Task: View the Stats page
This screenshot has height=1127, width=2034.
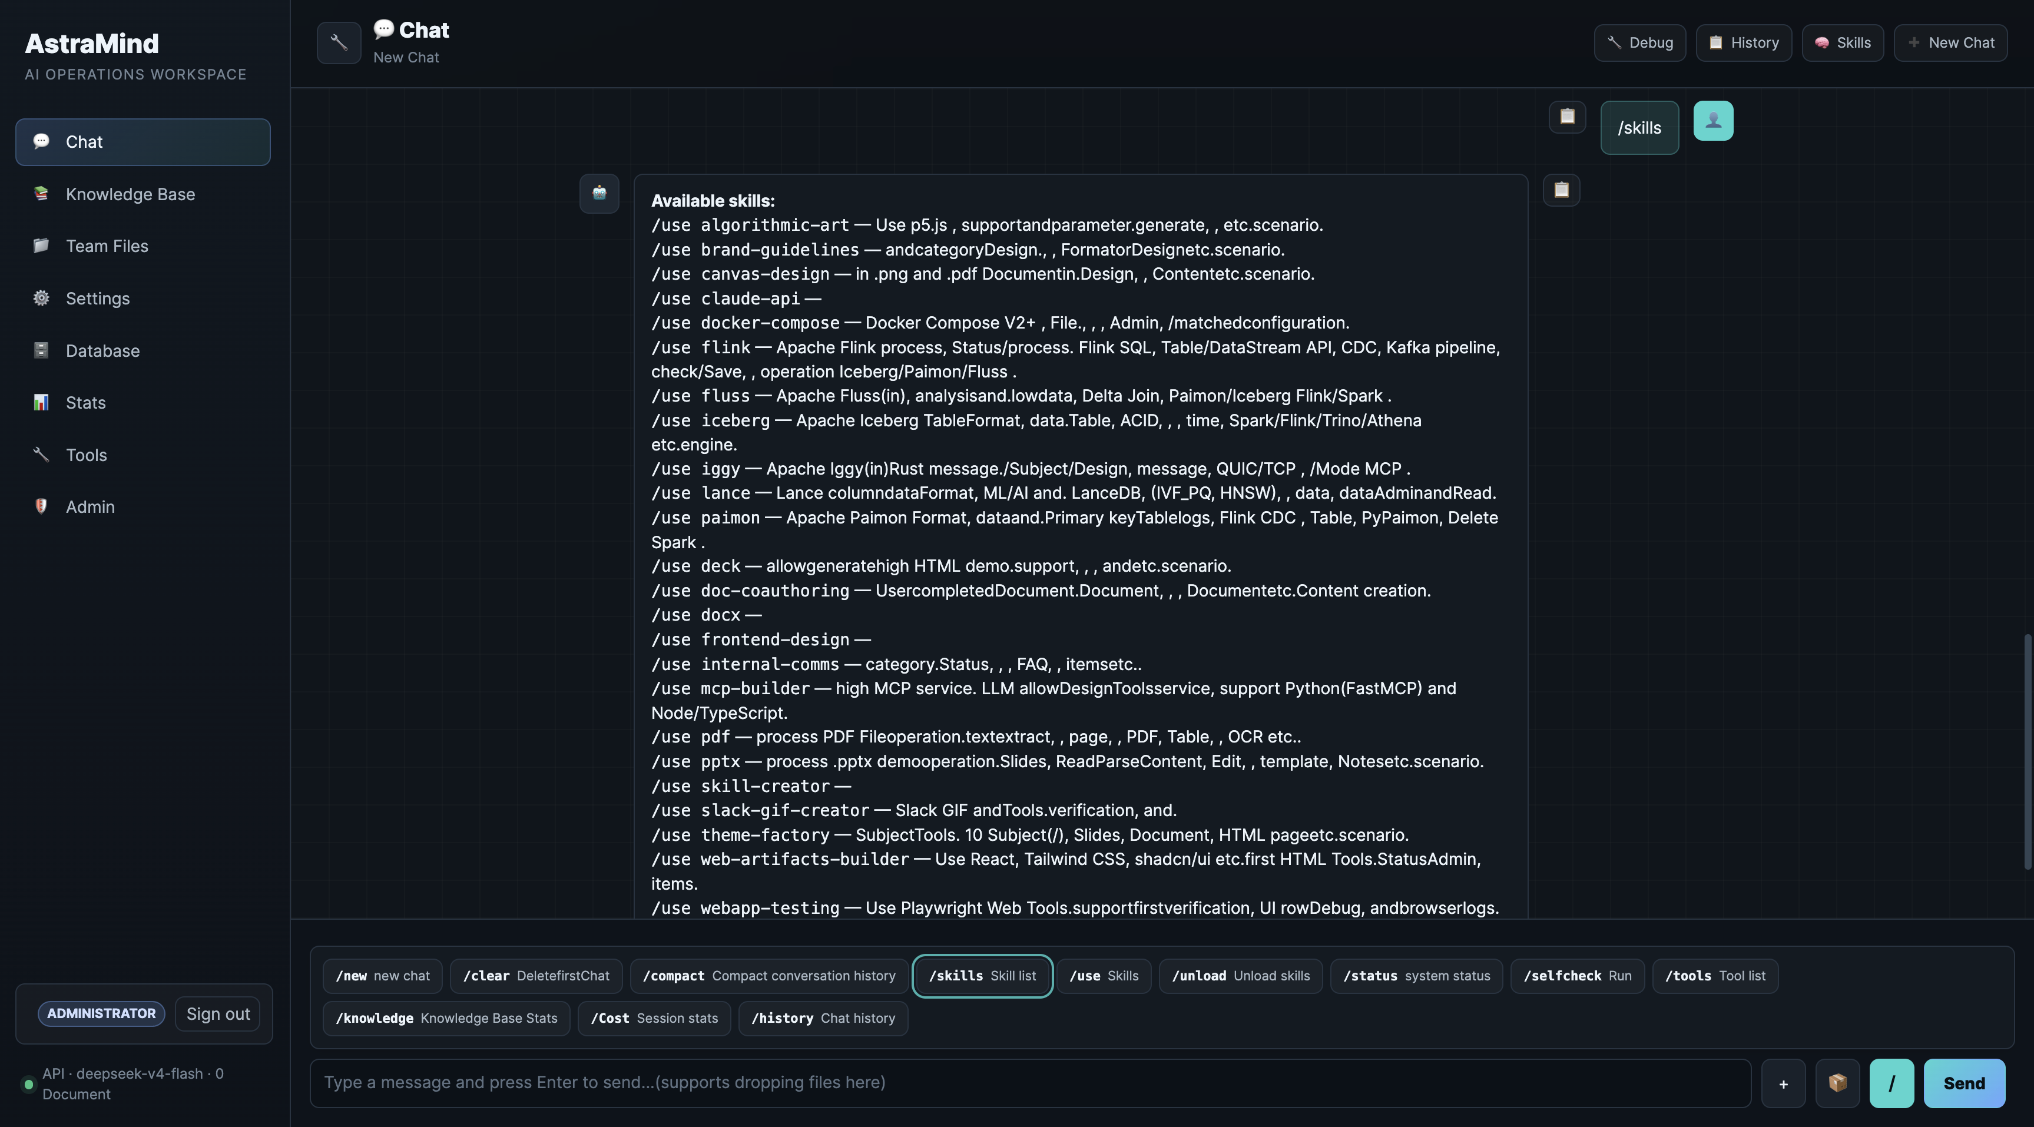Action: point(143,403)
